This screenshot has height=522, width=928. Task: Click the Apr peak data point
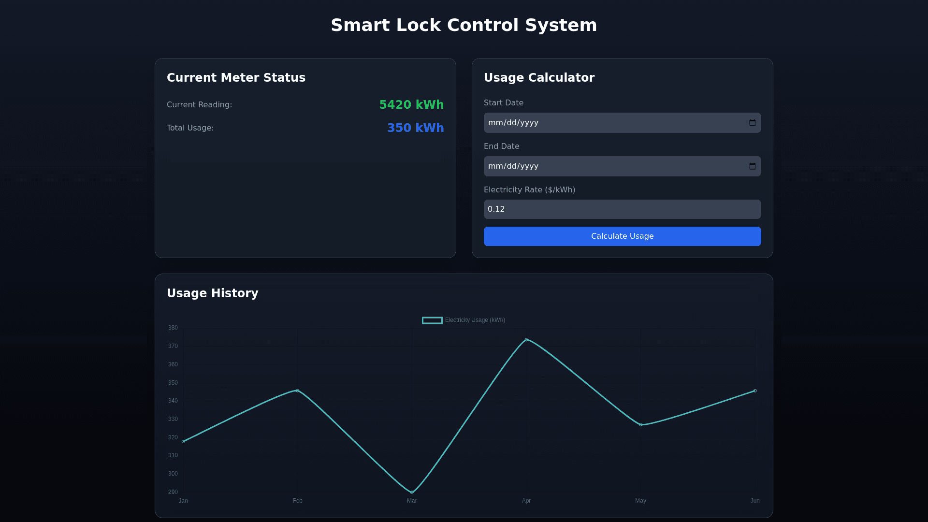click(x=526, y=340)
